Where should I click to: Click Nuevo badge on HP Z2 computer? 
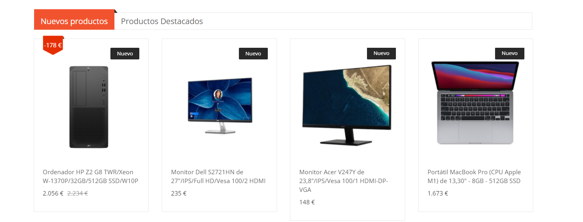coord(125,53)
